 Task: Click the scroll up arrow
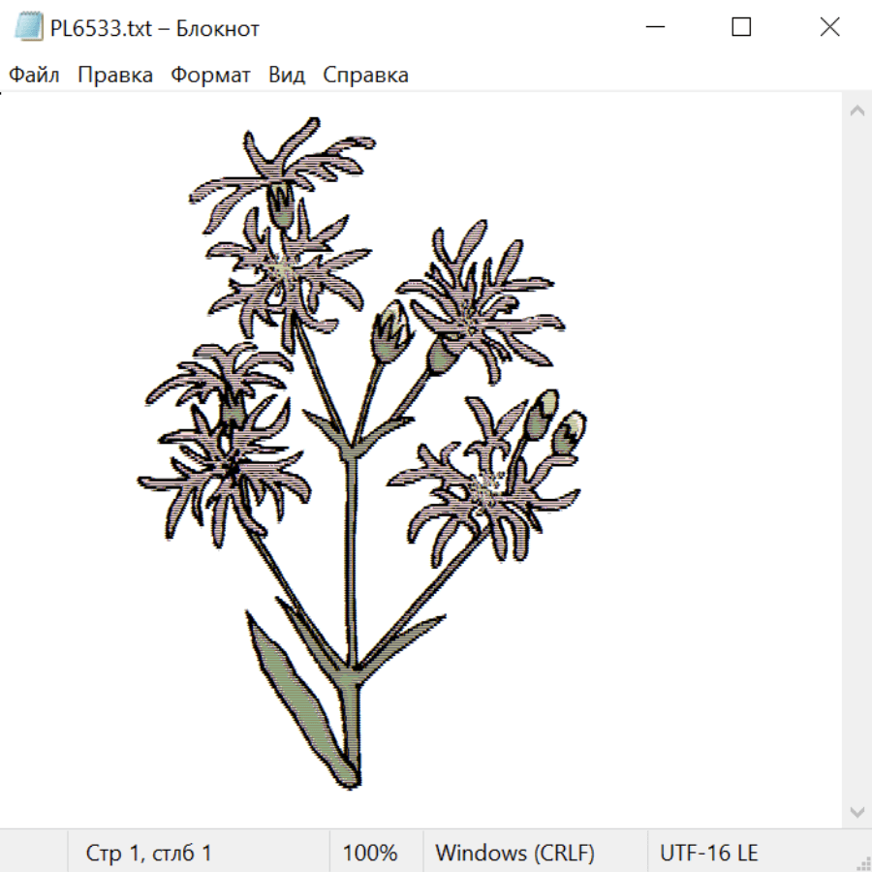tap(856, 110)
